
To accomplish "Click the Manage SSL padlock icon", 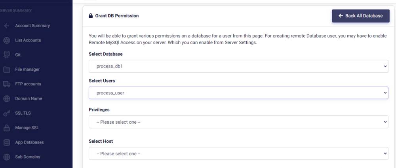I will pyautogui.click(x=6, y=128).
